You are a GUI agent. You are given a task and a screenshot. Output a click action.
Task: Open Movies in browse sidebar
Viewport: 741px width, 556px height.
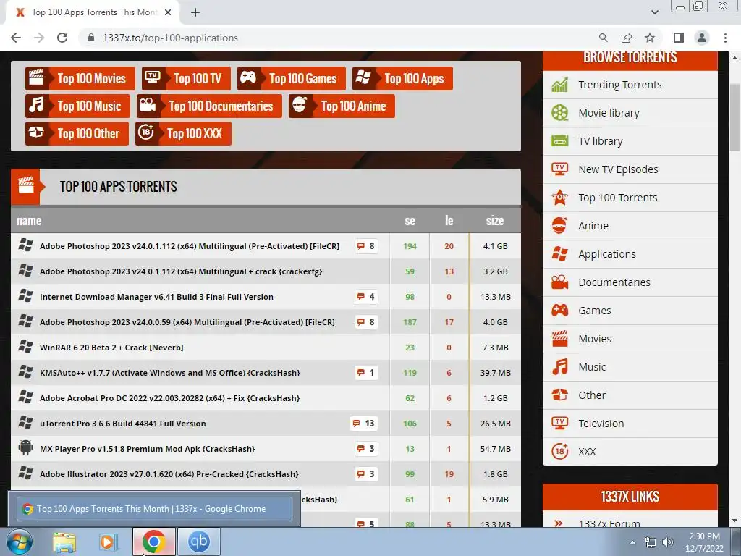pyautogui.click(x=595, y=339)
